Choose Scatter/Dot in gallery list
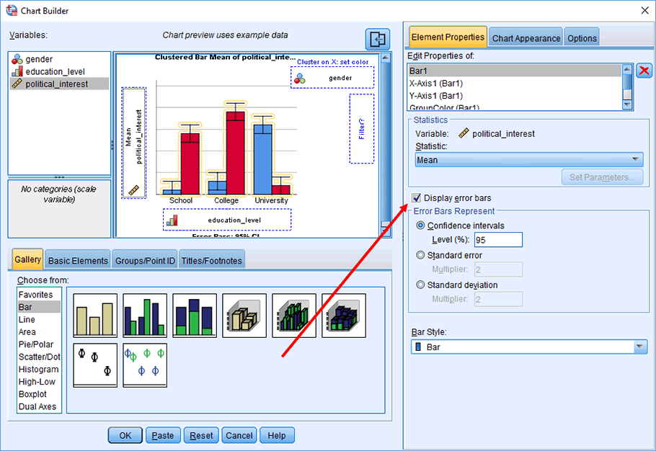Viewport: 656px width, 451px height. pyautogui.click(x=39, y=357)
